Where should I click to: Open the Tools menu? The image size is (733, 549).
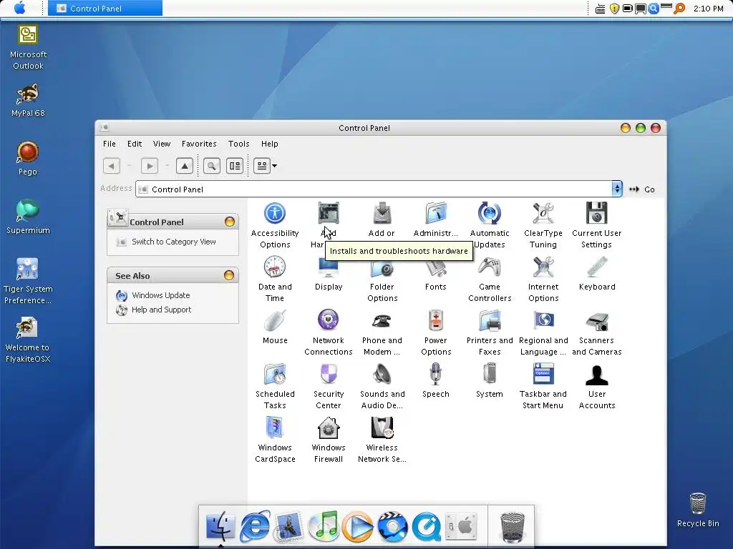239,144
